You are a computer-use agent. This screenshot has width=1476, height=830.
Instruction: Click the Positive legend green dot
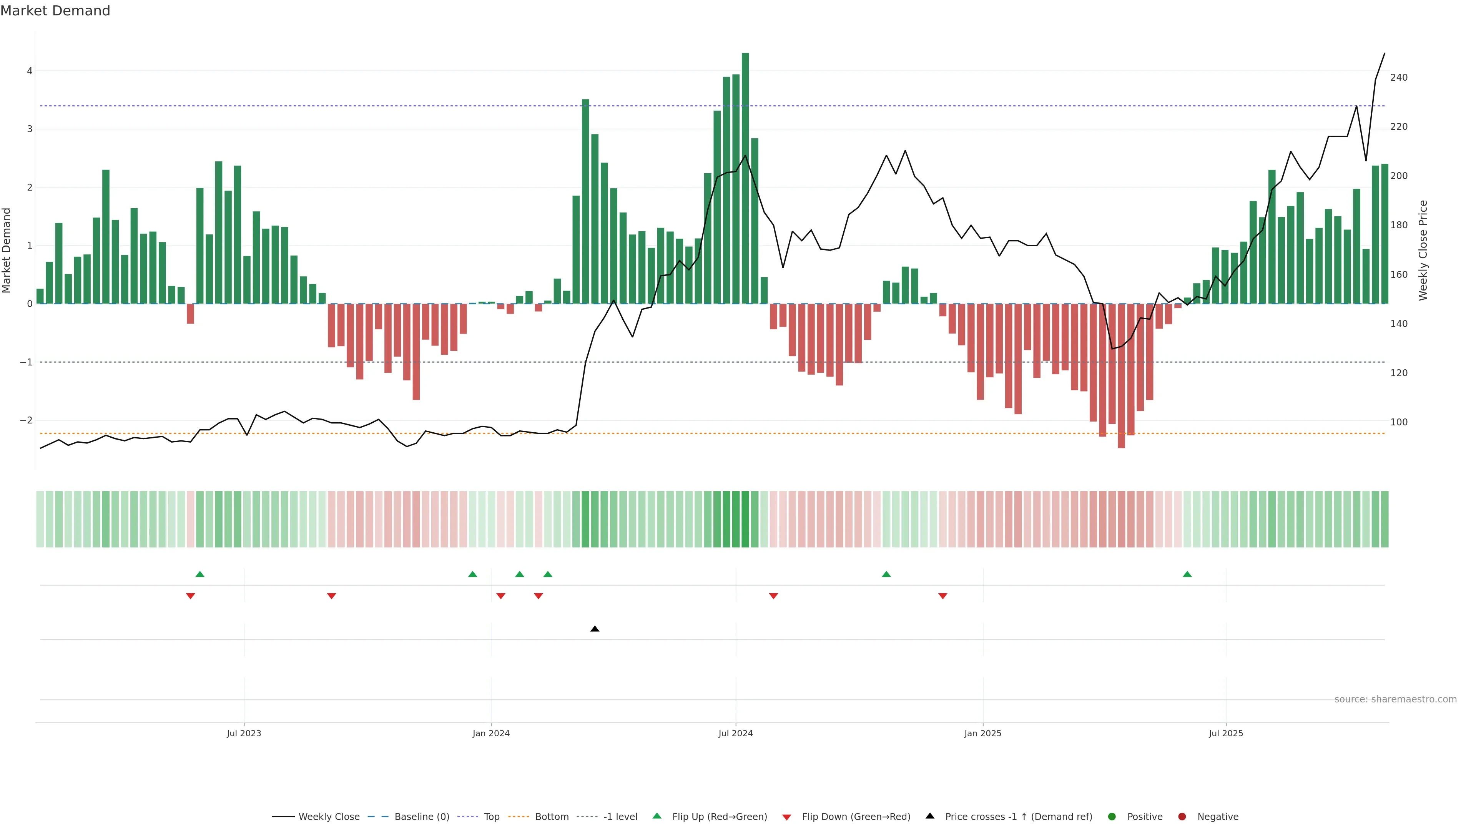(x=1112, y=817)
